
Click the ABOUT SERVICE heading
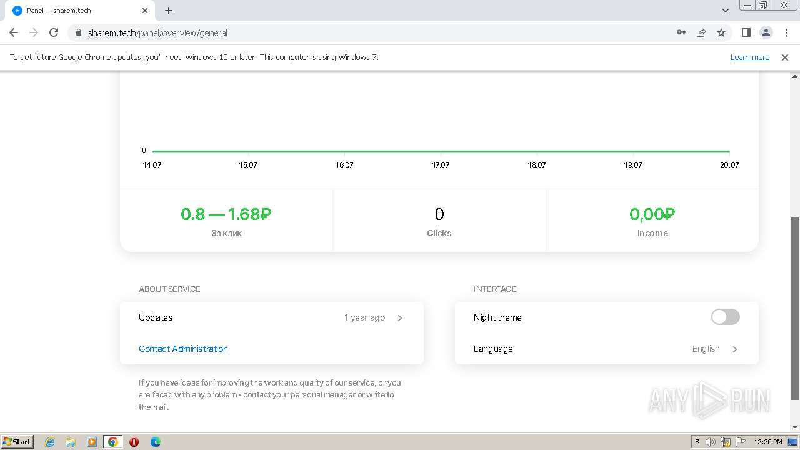pos(169,289)
